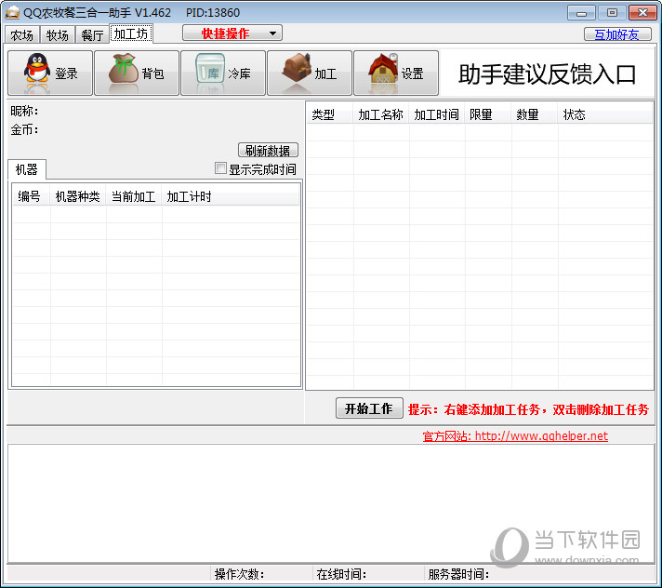Image resolution: width=662 pixels, height=588 pixels.
Task: Switch to the 农场 tab
Action: pos(22,35)
